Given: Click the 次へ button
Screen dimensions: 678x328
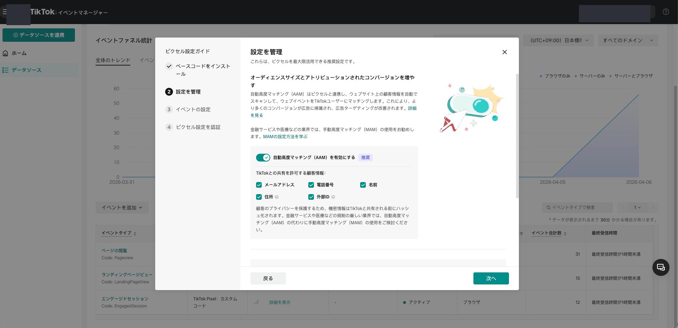Looking at the screenshot, I should [x=490, y=278].
